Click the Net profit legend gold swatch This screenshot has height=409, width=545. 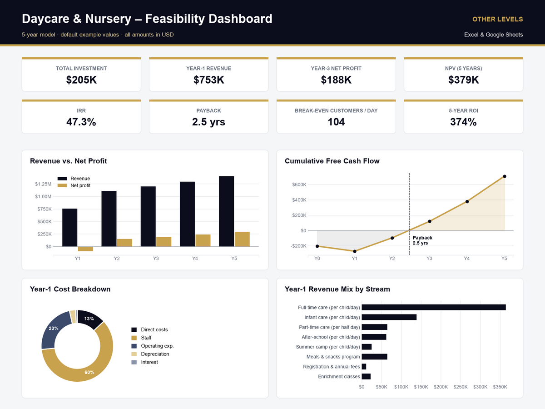[x=62, y=185]
